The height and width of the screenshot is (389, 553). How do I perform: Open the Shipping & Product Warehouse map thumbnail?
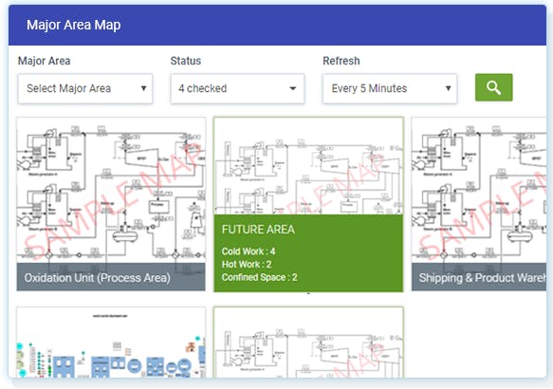[479, 204]
